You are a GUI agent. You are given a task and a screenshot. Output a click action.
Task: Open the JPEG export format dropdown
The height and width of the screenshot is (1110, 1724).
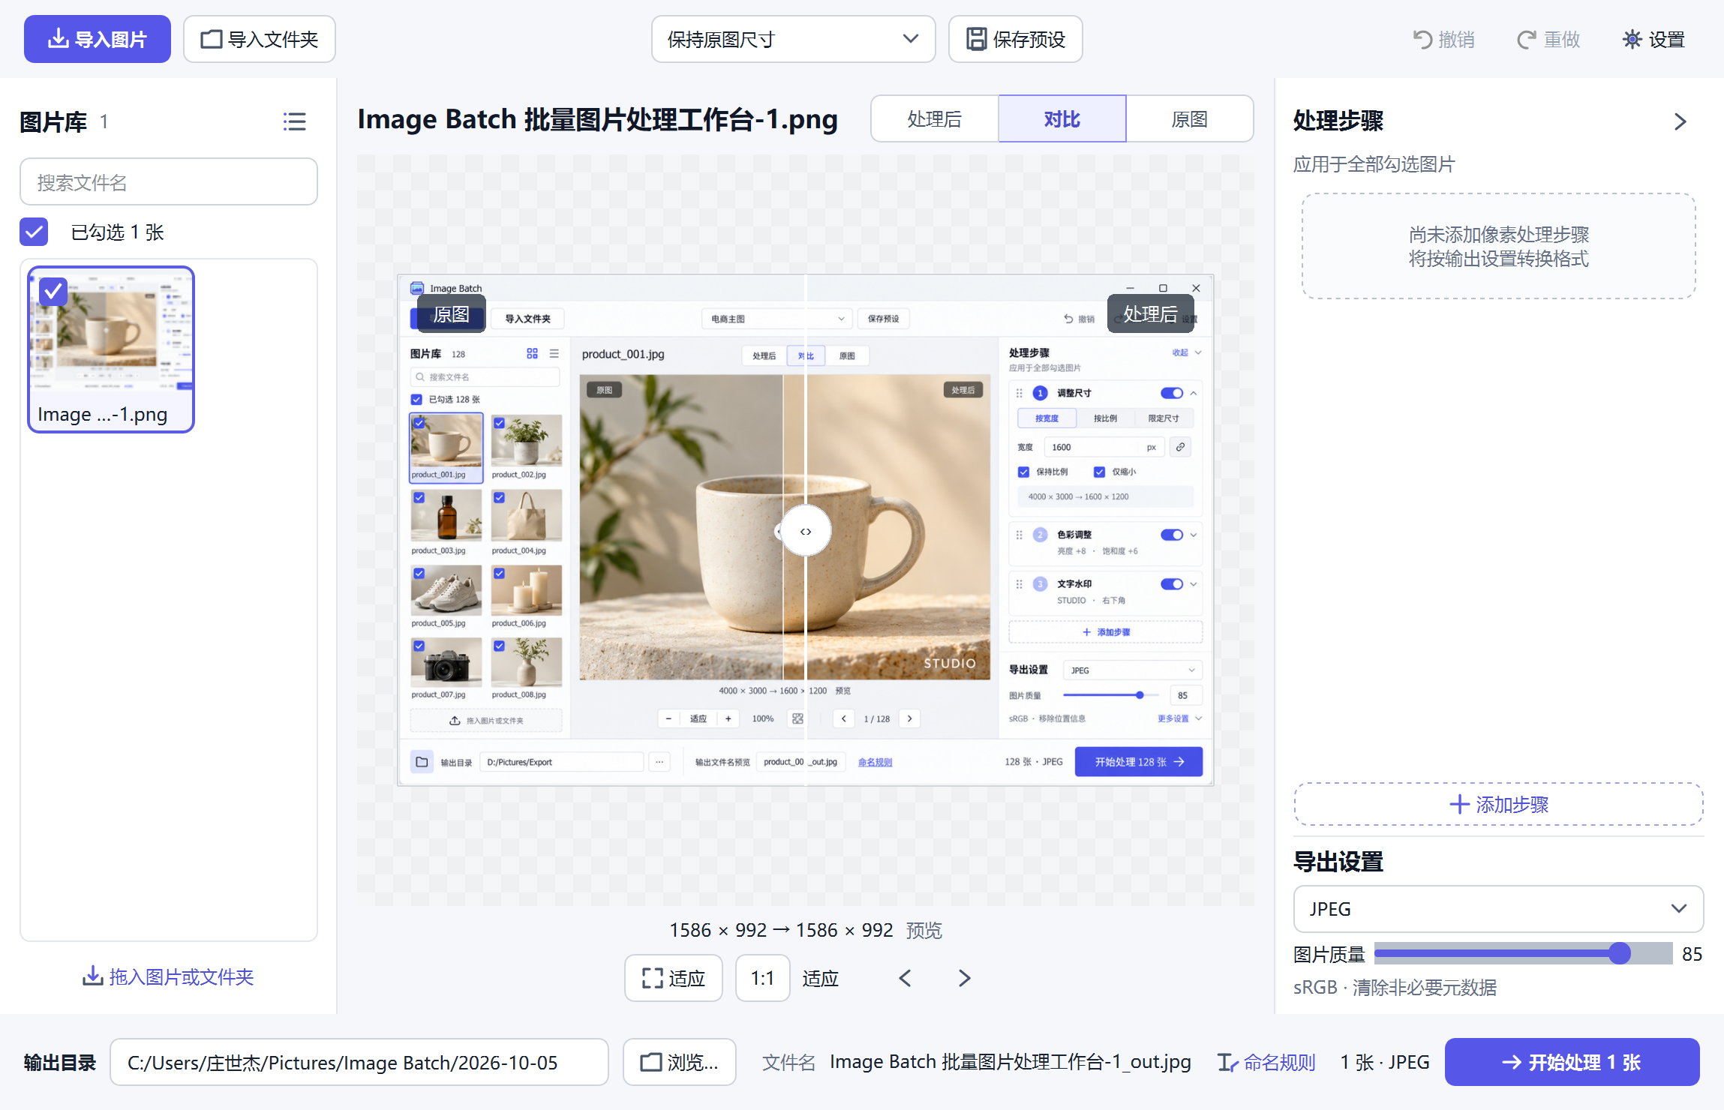[x=1498, y=909]
